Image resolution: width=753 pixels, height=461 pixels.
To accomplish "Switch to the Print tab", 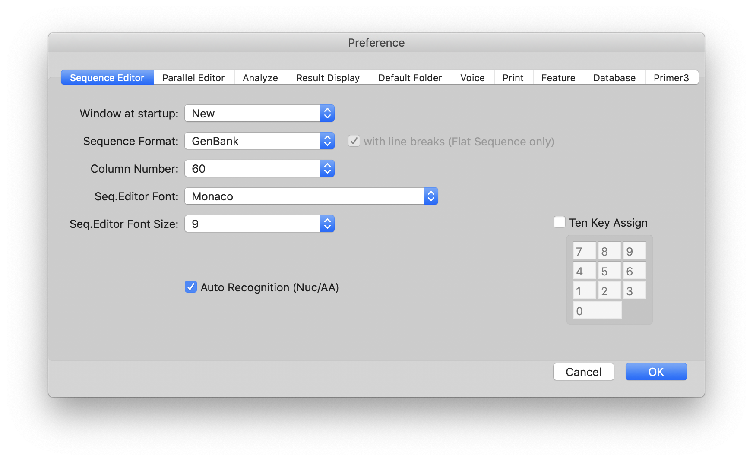I will click(513, 78).
